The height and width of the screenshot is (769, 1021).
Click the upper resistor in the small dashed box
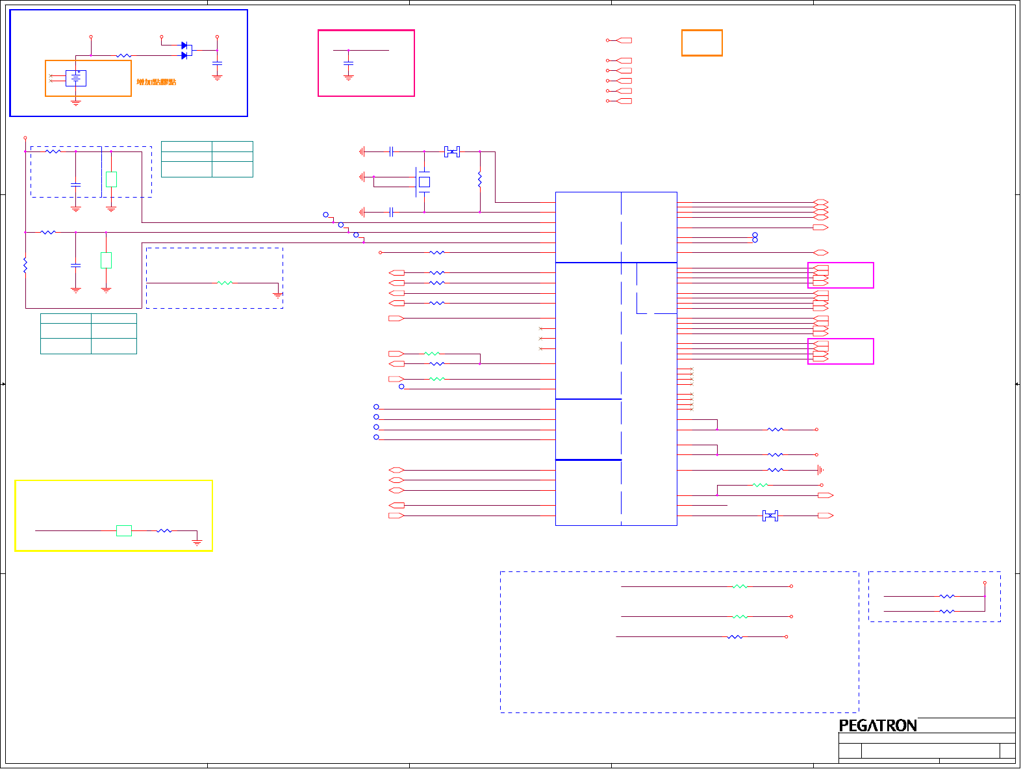point(947,596)
